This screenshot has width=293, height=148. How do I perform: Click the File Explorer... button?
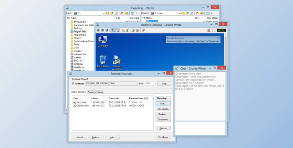(163, 109)
